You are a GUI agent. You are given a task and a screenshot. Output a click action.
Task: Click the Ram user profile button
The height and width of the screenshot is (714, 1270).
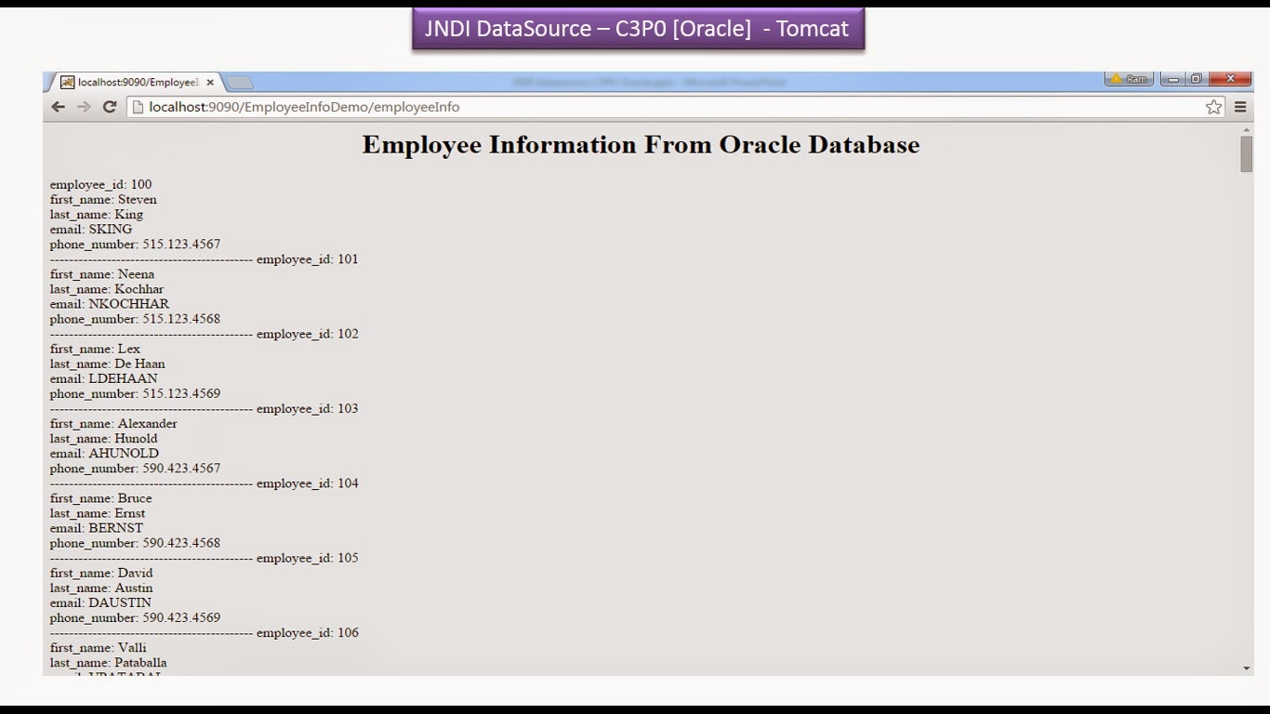[1129, 79]
